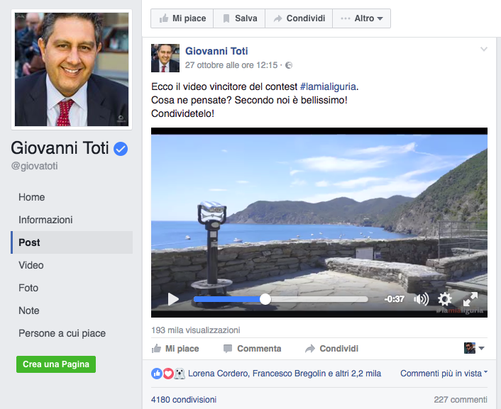Like the post with Mi piace under the video
The height and width of the screenshot is (409, 501).
click(x=175, y=349)
